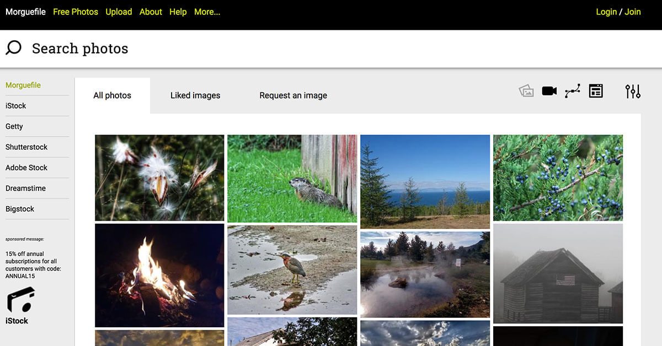Open the groundhog on grass photo
This screenshot has width=662, height=346.
pyautogui.click(x=292, y=179)
